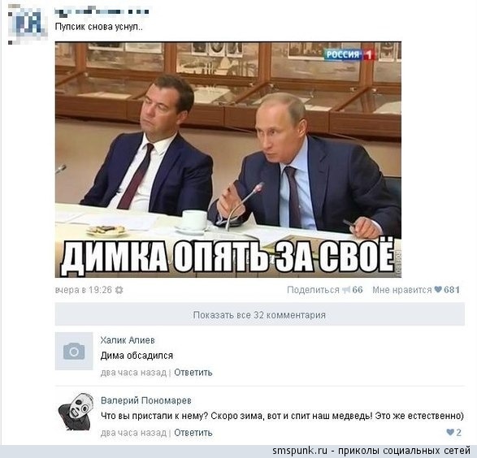
Task: Open Халик Алиев's camera placeholder avatar
Action: pyautogui.click(x=74, y=351)
